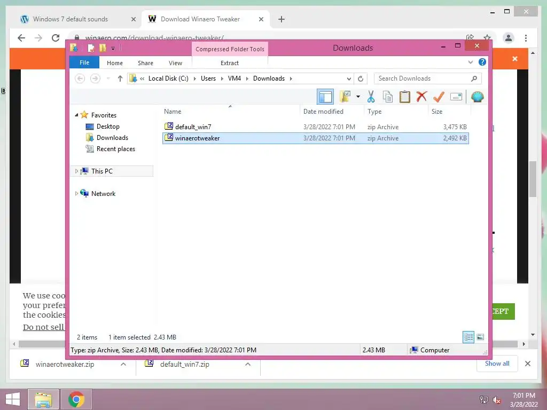Collapse the ribbon with the chevron
Viewport: 547px width, 410px height.
coord(470,62)
